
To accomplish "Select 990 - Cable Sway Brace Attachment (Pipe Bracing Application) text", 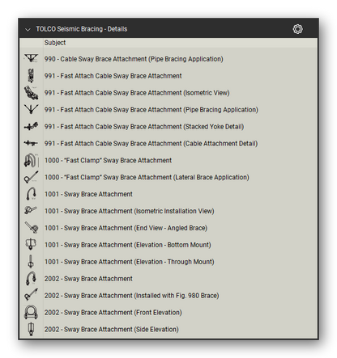I will [134, 59].
